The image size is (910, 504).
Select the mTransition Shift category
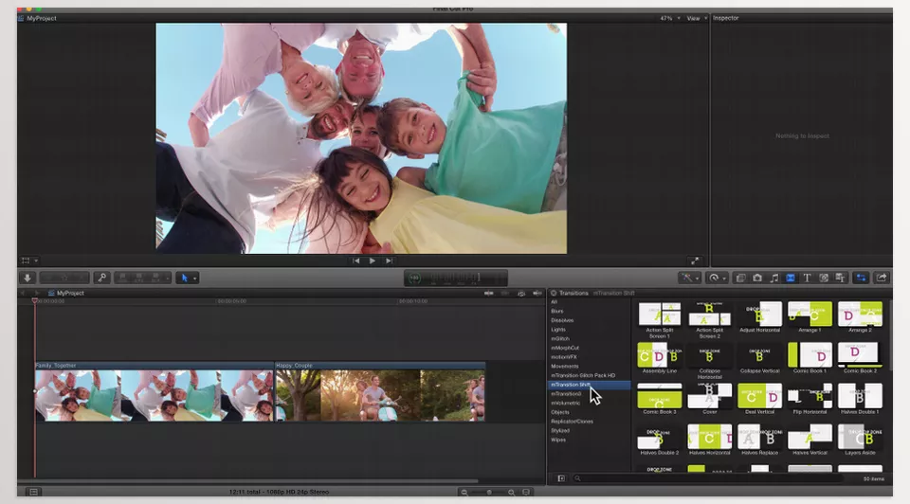[x=589, y=385]
